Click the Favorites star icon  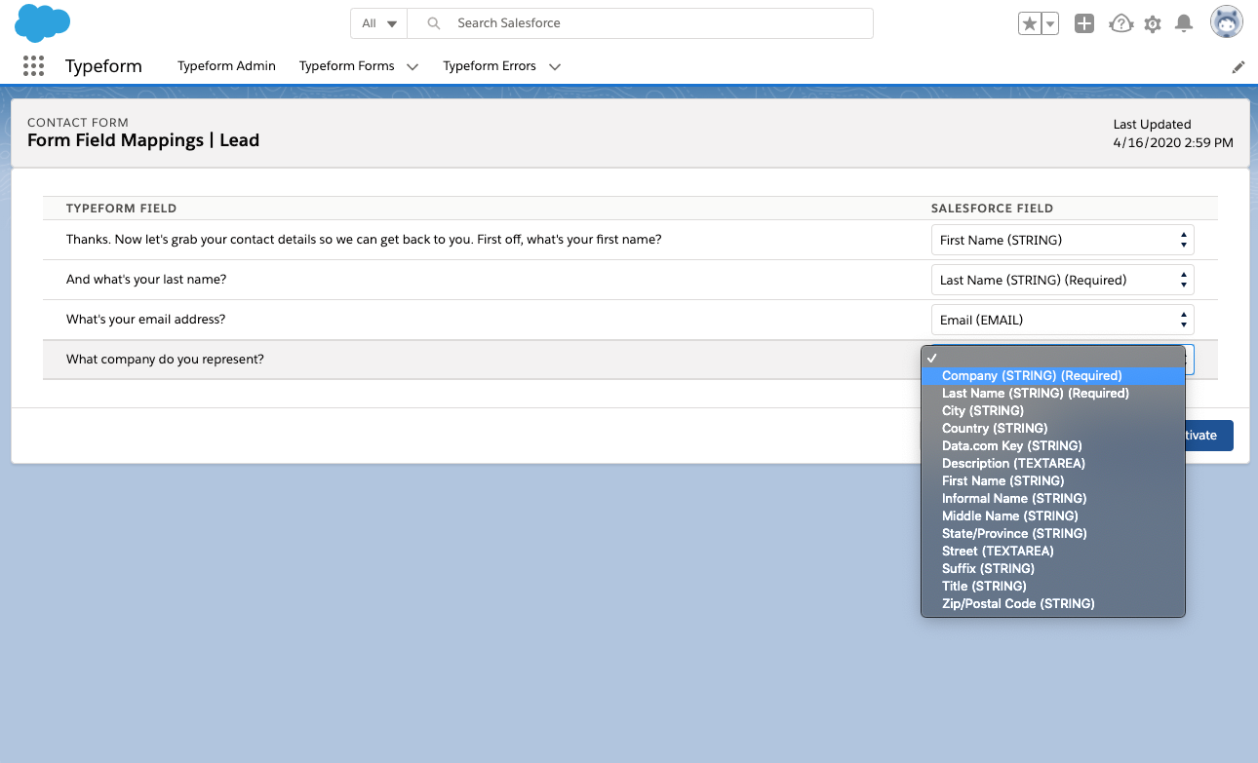pos(1030,23)
